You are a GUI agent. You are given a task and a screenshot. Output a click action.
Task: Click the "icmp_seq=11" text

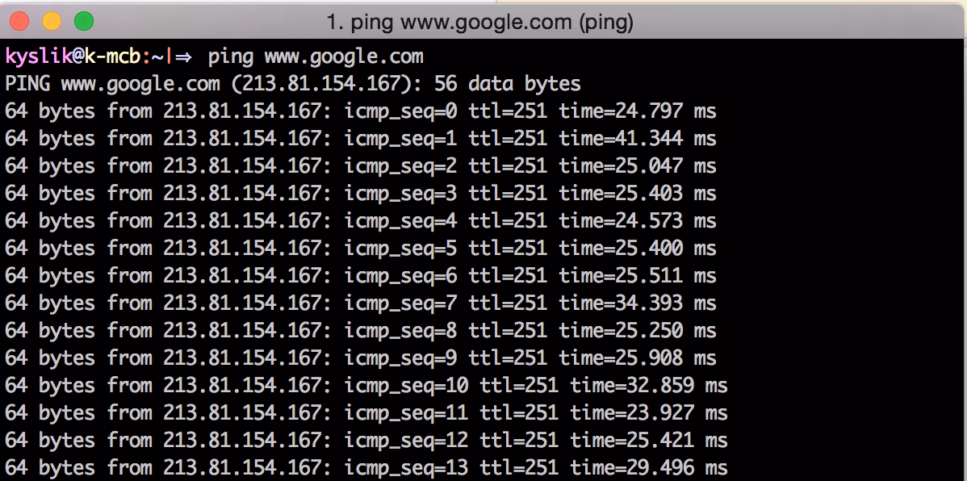pos(406,413)
